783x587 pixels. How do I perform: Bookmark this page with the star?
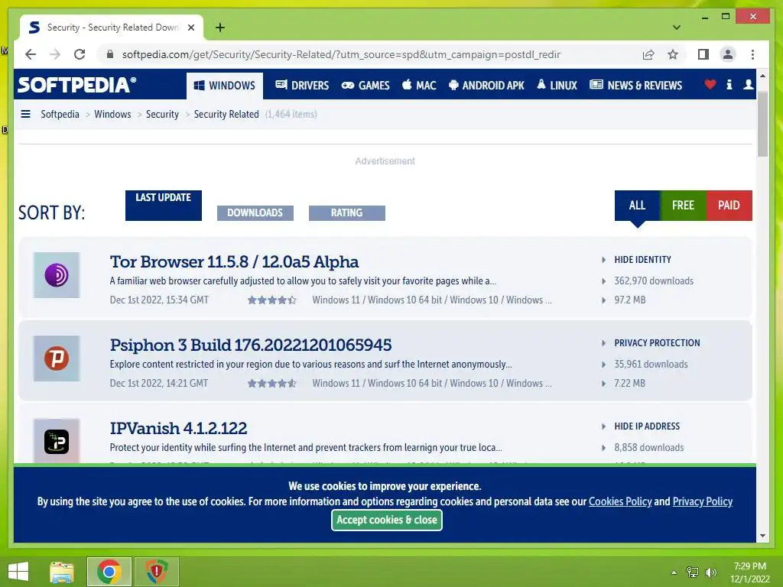(x=673, y=54)
